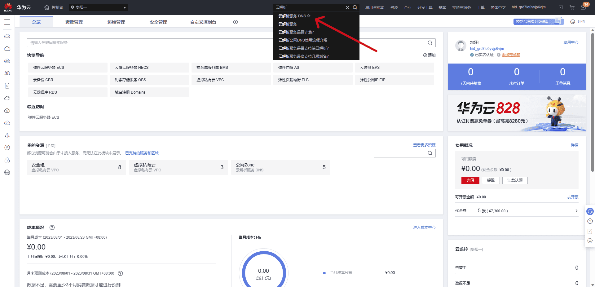Click the 未绑定邮箱 link
595x287 pixels.
tap(511, 55)
